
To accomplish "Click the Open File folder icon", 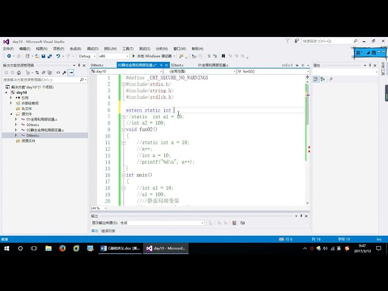I will [37, 56].
